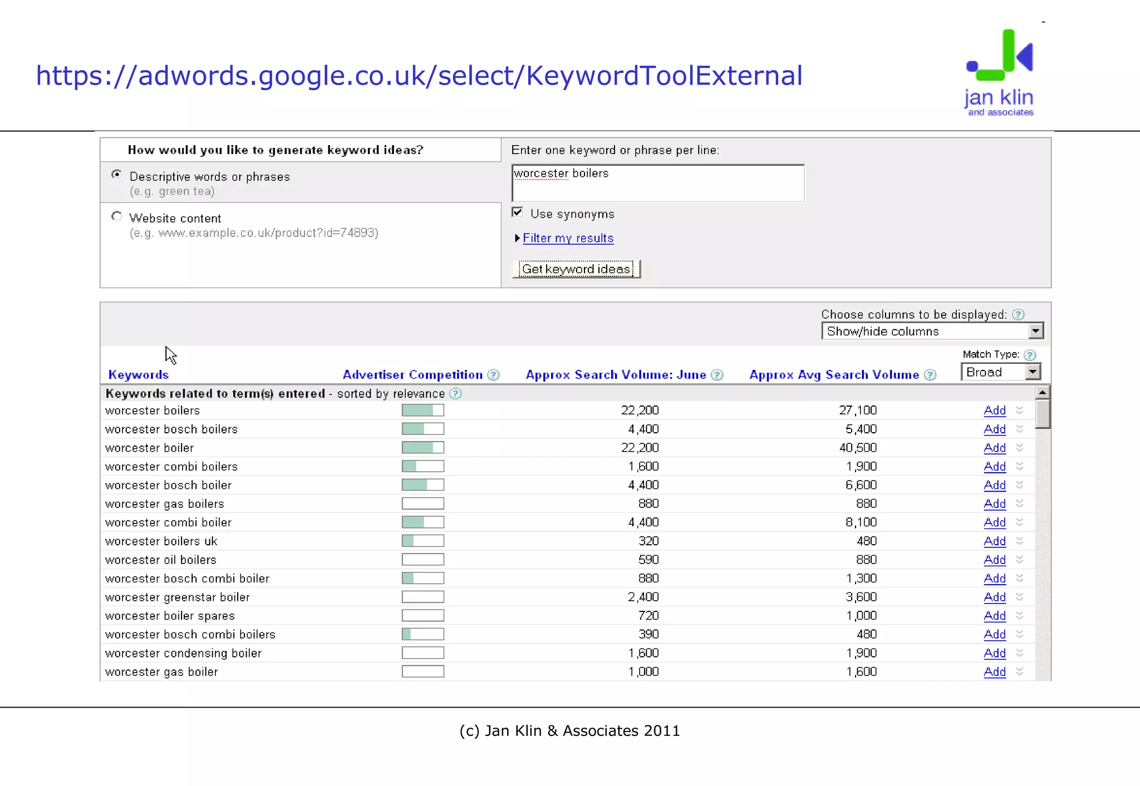Open the Match Type Broad dropdown
This screenshot has width=1140, height=786.
click(x=1001, y=372)
